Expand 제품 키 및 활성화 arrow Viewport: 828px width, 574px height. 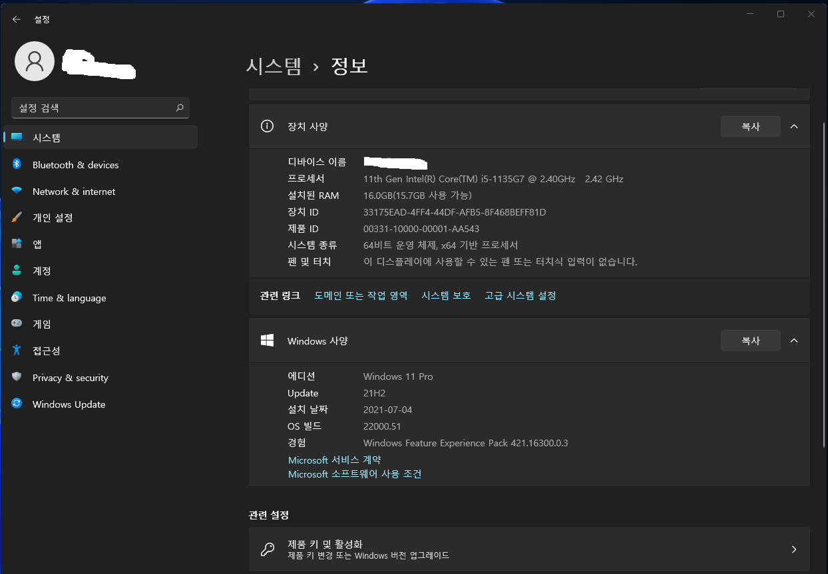click(793, 549)
